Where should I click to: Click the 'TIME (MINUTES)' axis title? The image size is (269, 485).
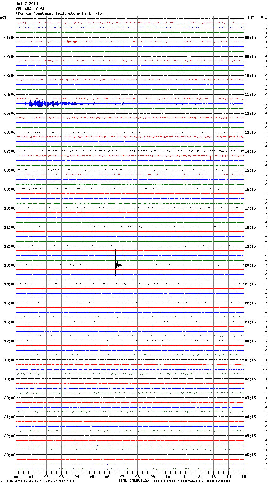(x=134, y=480)
